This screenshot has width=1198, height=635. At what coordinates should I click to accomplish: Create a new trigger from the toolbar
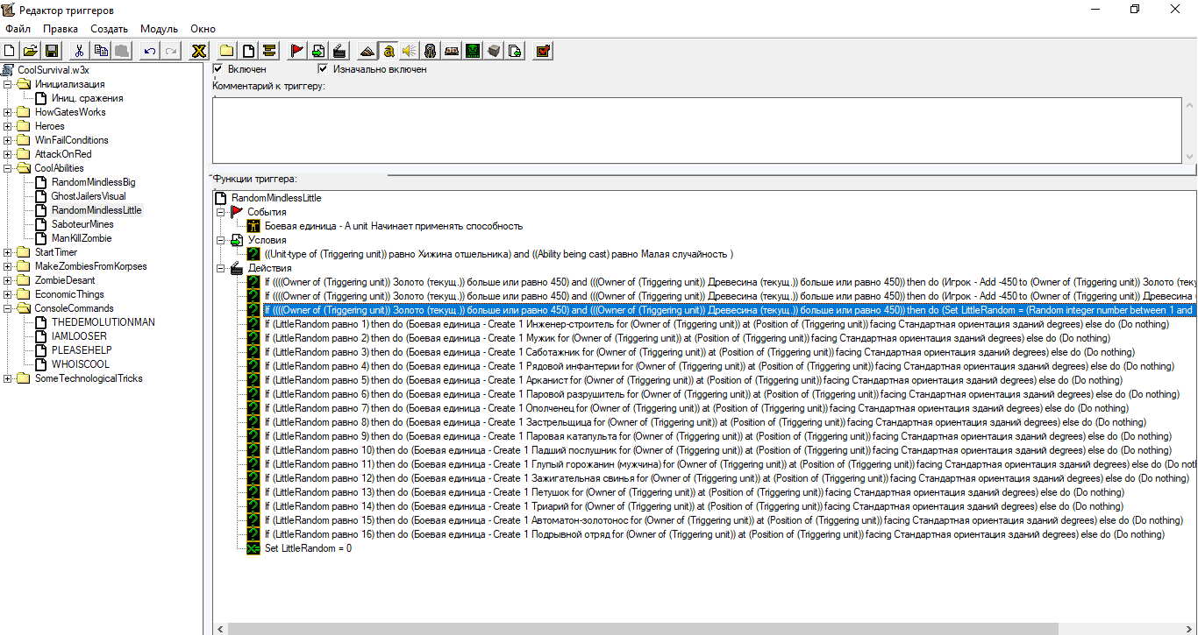[248, 51]
